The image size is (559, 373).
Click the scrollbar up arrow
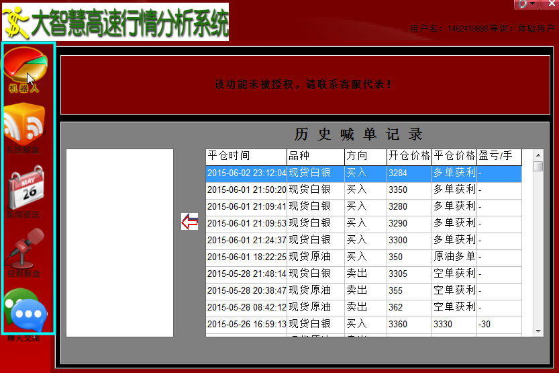click(538, 155)
